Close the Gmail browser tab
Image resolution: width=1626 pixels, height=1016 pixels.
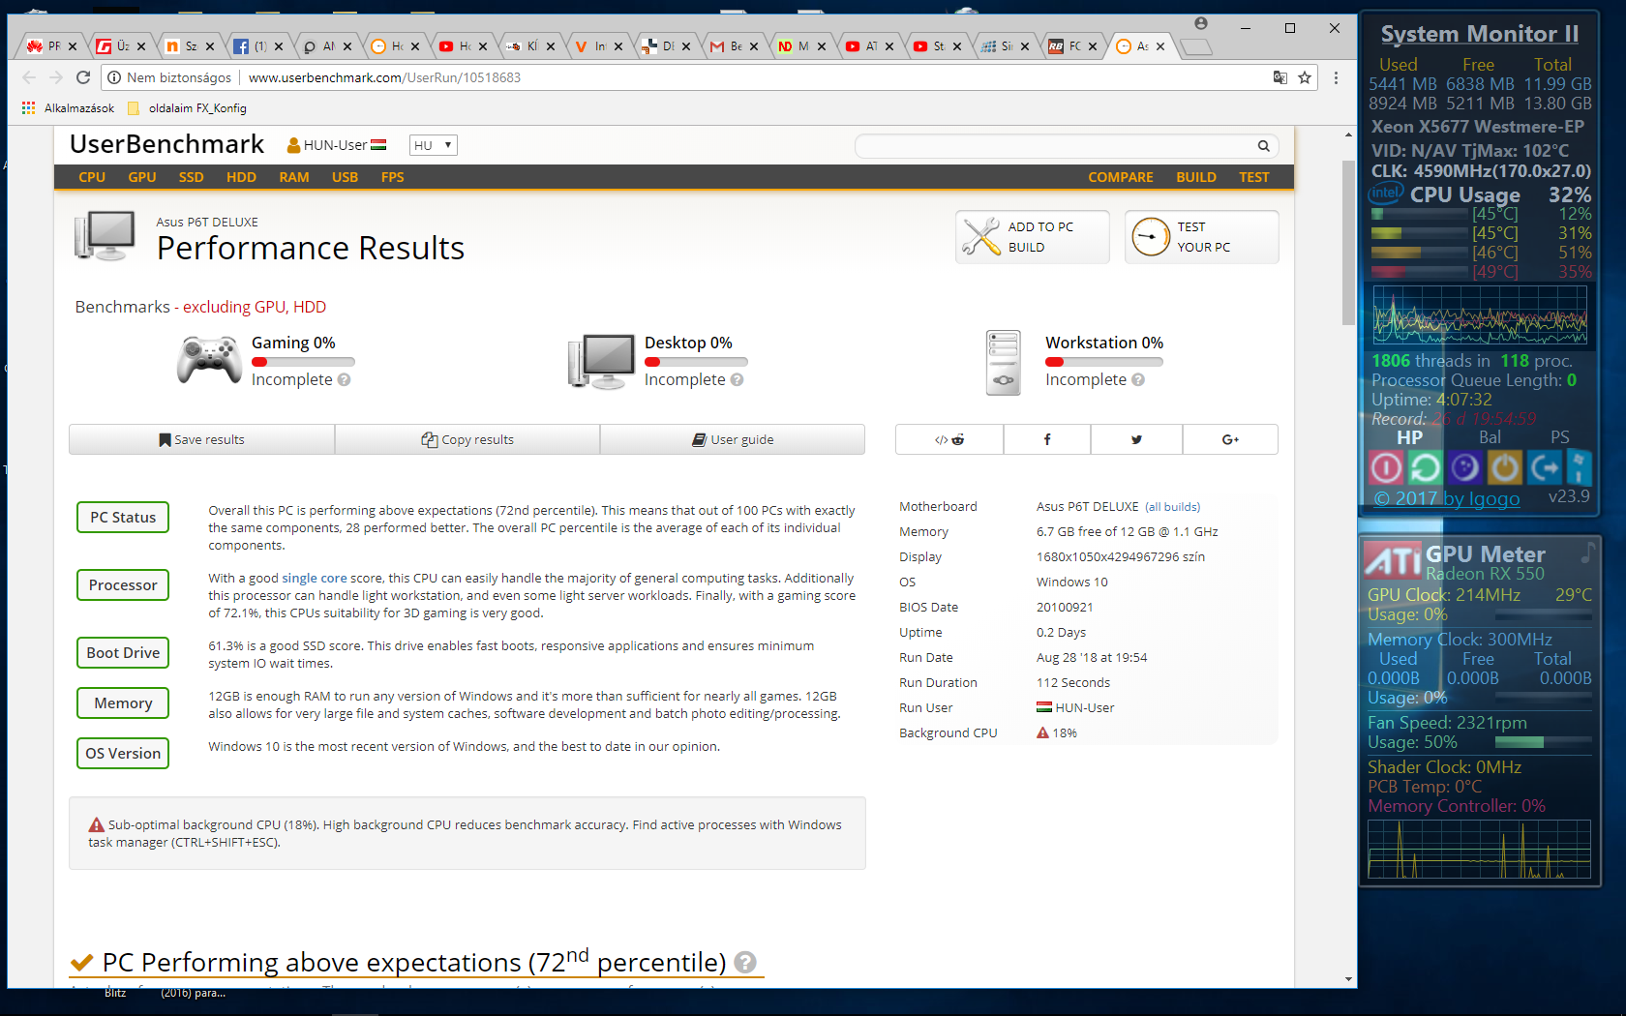tap(754, 45)
